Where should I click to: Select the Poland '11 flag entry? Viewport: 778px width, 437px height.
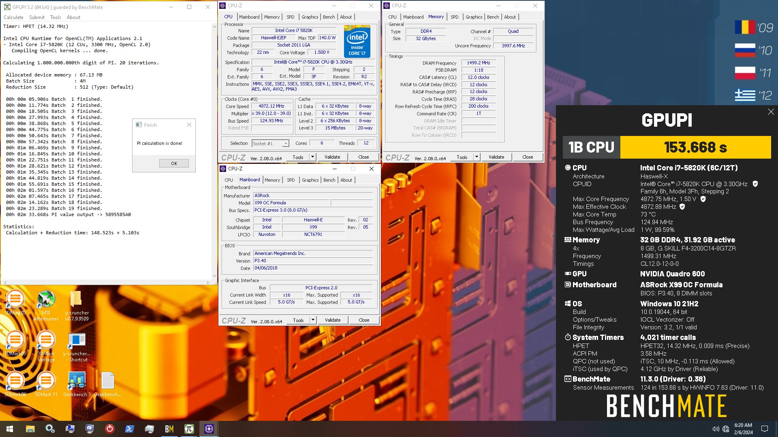click(x=754, y=73)
